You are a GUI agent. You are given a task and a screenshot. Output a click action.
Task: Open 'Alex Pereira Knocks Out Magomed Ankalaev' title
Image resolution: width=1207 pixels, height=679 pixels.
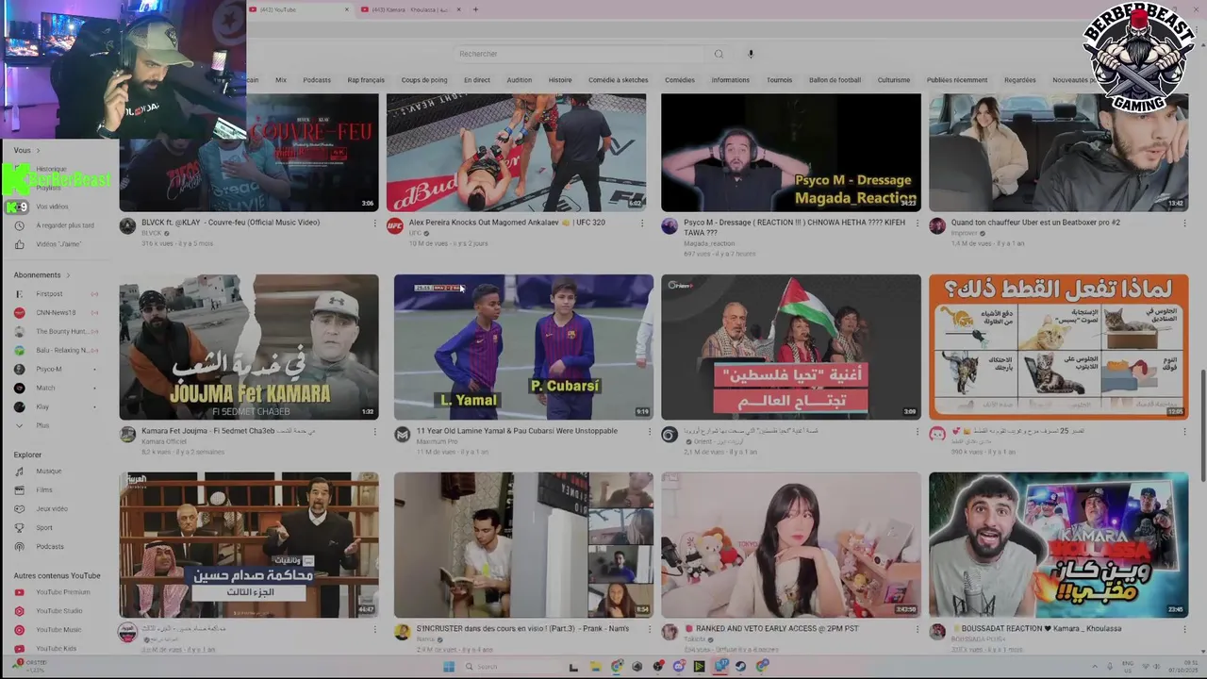tap(507, 223)
